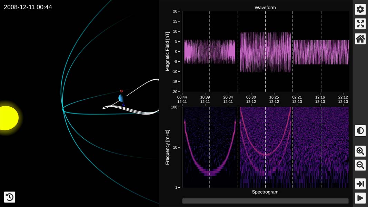Click the Magnetic Field [nT] axis label

pos(167,51)
